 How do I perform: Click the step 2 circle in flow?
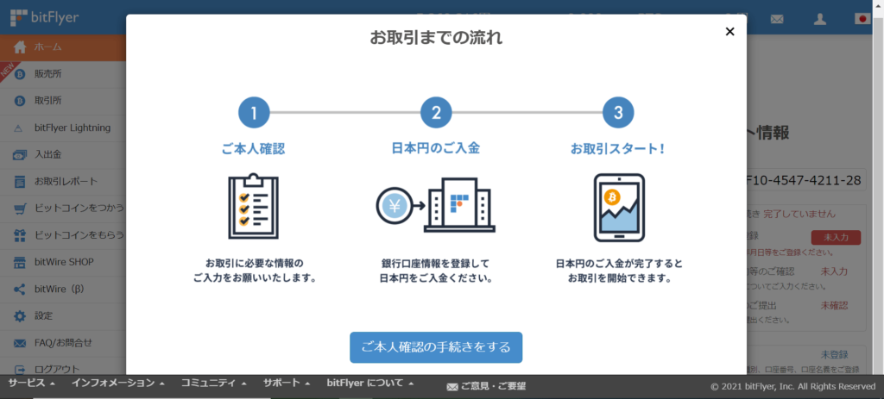436,113
